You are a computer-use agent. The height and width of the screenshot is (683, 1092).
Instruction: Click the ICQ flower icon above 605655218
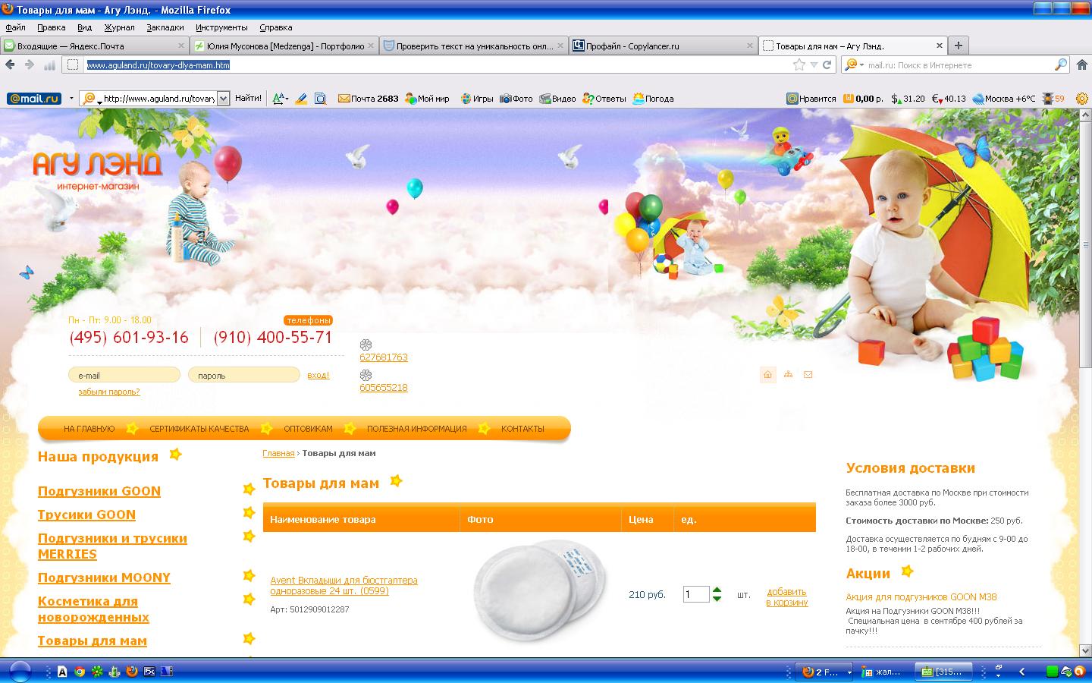(366, 375)
